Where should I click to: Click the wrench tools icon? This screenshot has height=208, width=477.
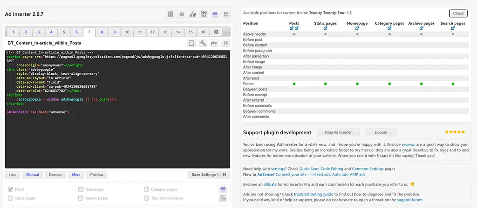[203, 43]
